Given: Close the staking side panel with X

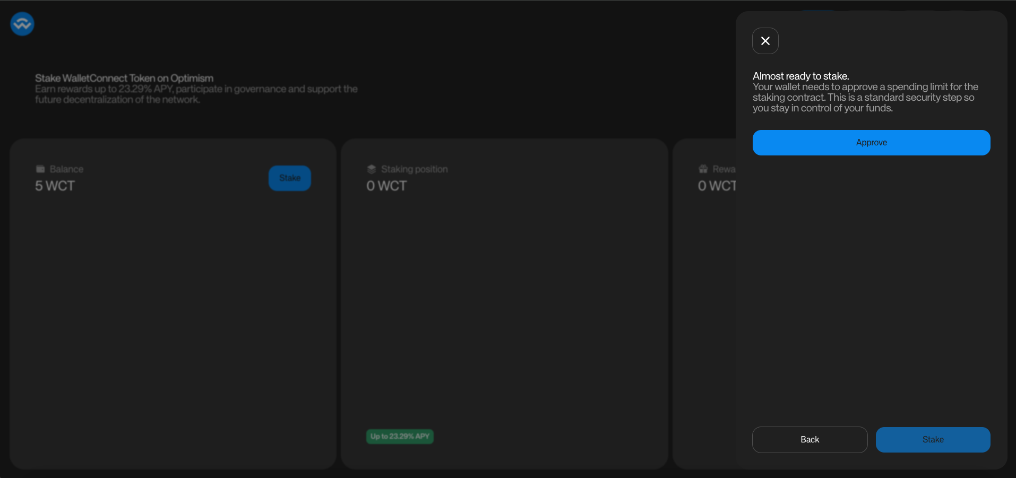Looking at the screenshot, I should 765,41.
